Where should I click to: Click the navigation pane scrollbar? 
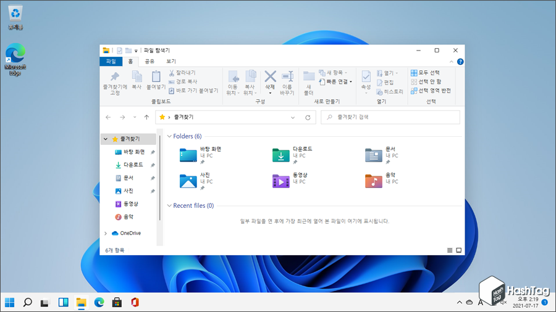tap(159, 178)
